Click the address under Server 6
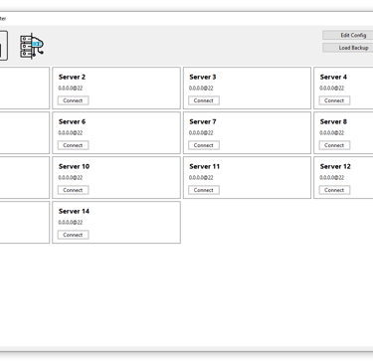373x364 pixels. [x=71, y=133]
